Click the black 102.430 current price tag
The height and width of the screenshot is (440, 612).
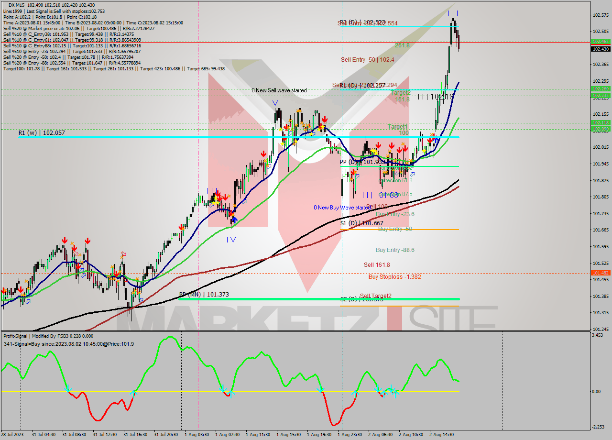click(x=601, y=49)
